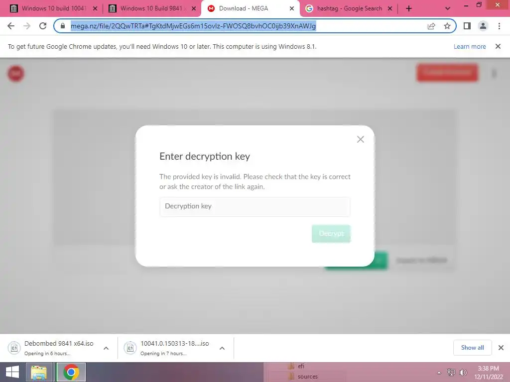Click the Debombed 9841 file icon
This screenshot has height=382, width=510.
coord(14,348)
